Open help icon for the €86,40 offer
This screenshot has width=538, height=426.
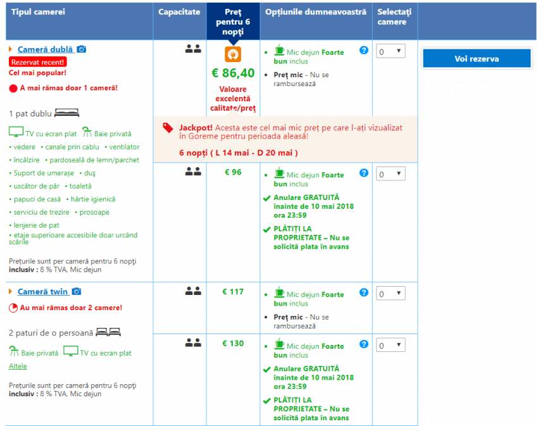tap(363, 51)
